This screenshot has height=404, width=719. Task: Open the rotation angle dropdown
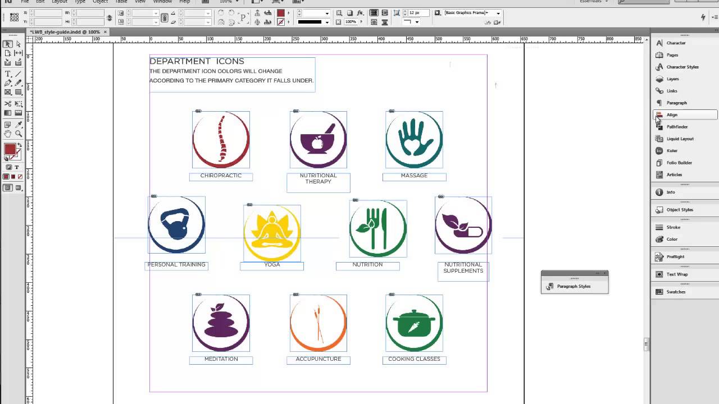click(208, 13)
